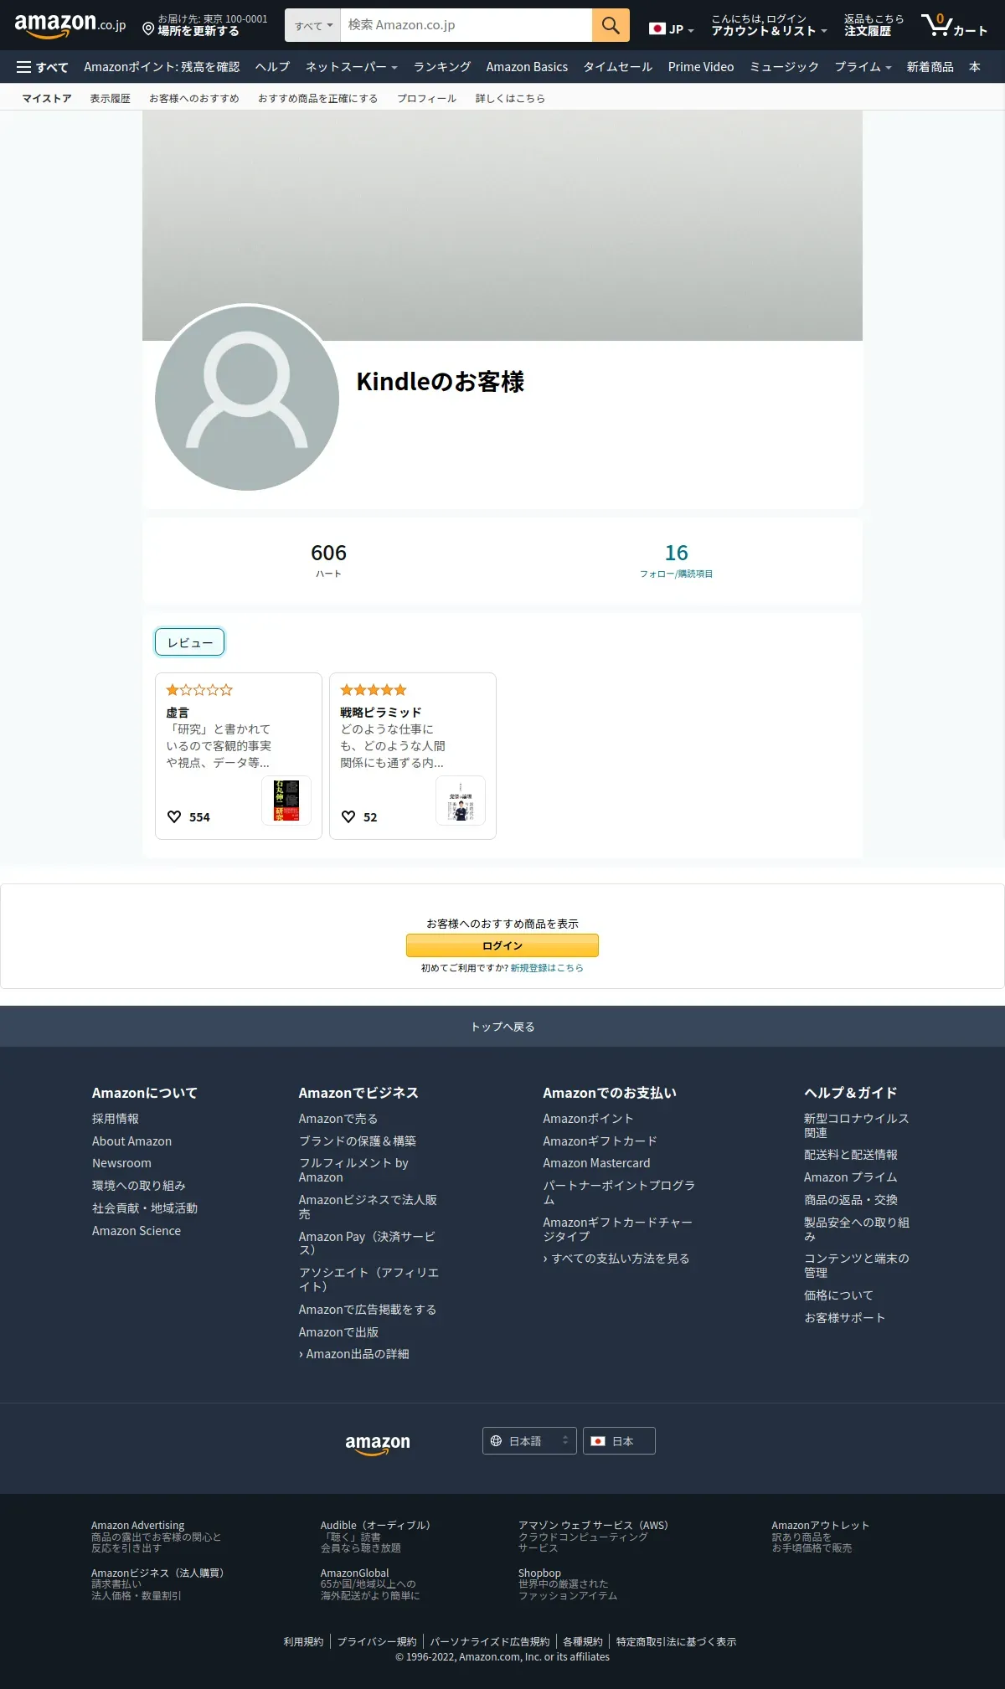Open 新着商品 in nav bar
The image size is (1005, 1689).
click(x=930, y=67)
